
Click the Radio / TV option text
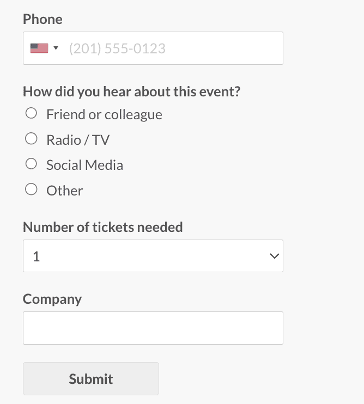point(78,140)
